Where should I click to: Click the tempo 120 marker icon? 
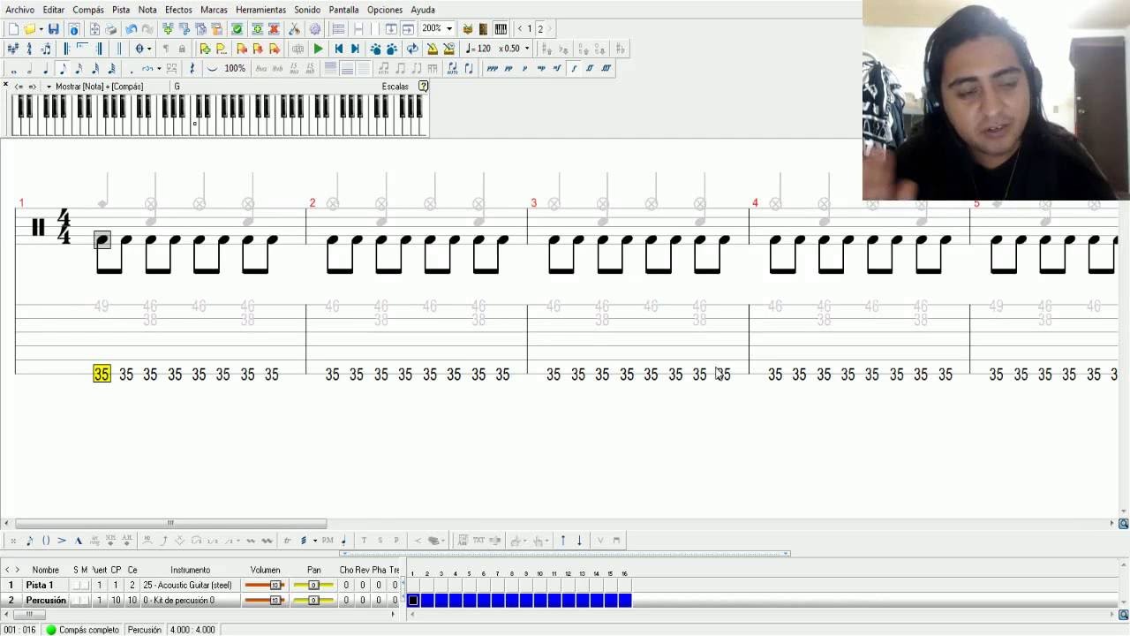pyautogui.click(x=478, y=49)
